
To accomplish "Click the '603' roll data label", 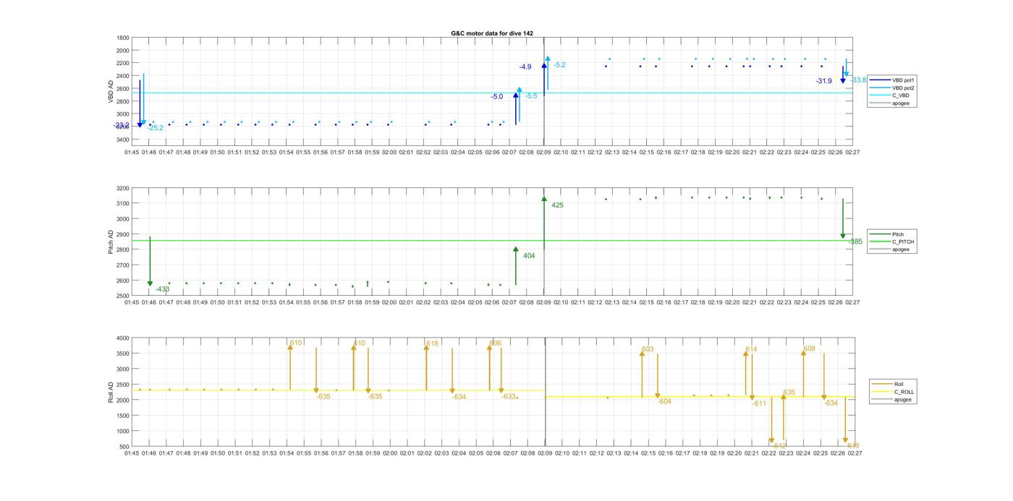I will (x=648, y=349).
